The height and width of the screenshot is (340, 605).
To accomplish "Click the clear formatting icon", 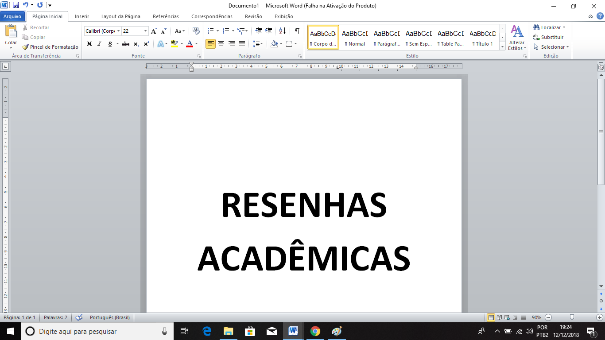I will point(196,31).
